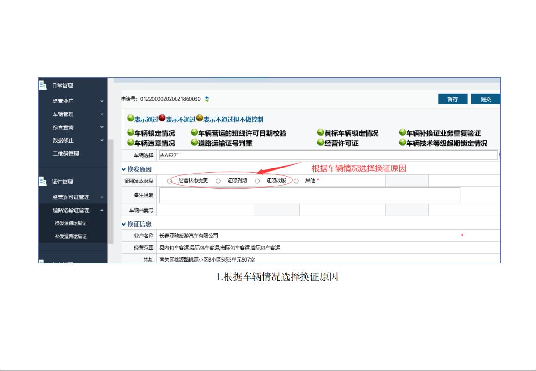Click the 车辆选择 input field

pyautogui.click(x=328, y=155)
